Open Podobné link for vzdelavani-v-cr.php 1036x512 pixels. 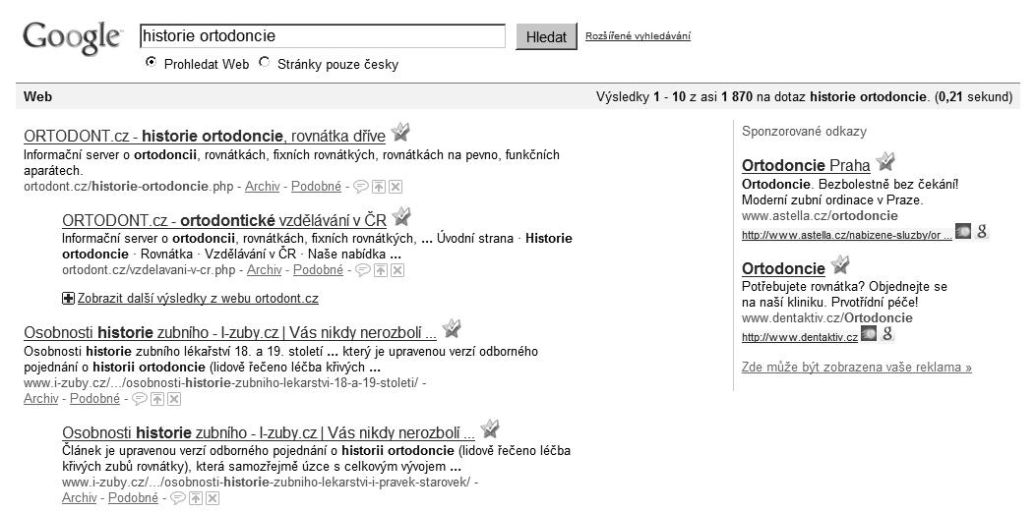(318, 270)
